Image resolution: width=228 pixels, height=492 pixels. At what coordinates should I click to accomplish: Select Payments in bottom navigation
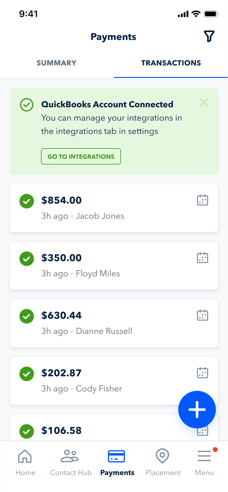click(117, 462)
